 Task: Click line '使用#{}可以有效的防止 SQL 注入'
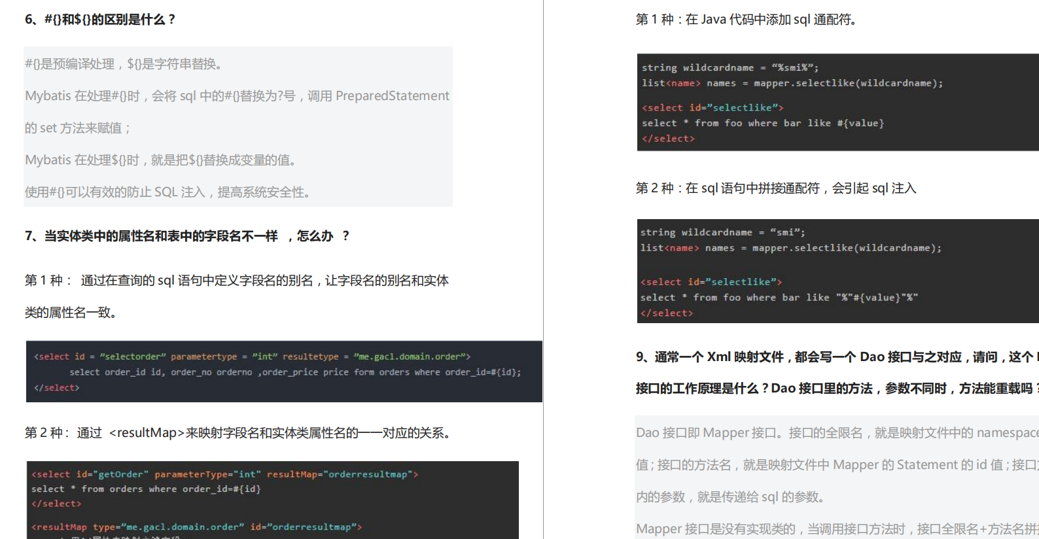(169, 192)
